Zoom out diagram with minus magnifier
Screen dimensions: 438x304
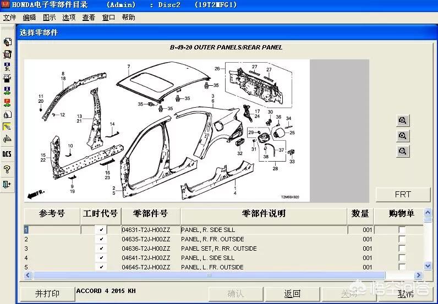[403, 151]
